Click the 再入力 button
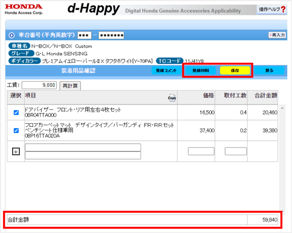292x233 pixels. pos(277,35)
